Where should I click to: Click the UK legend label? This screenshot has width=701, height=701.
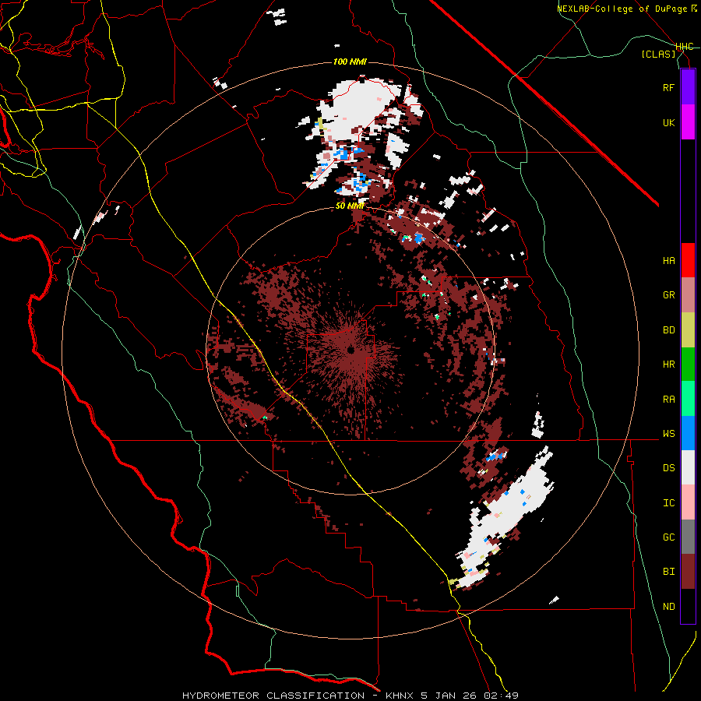coord(668,122)
